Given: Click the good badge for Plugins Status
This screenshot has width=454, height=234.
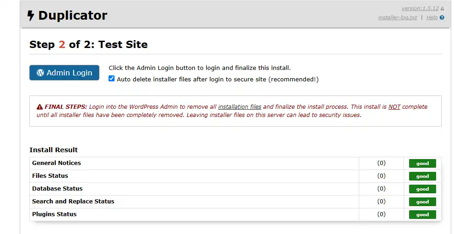Looking at the screenshot, I should pyautogui.click(x=422, y=215).
